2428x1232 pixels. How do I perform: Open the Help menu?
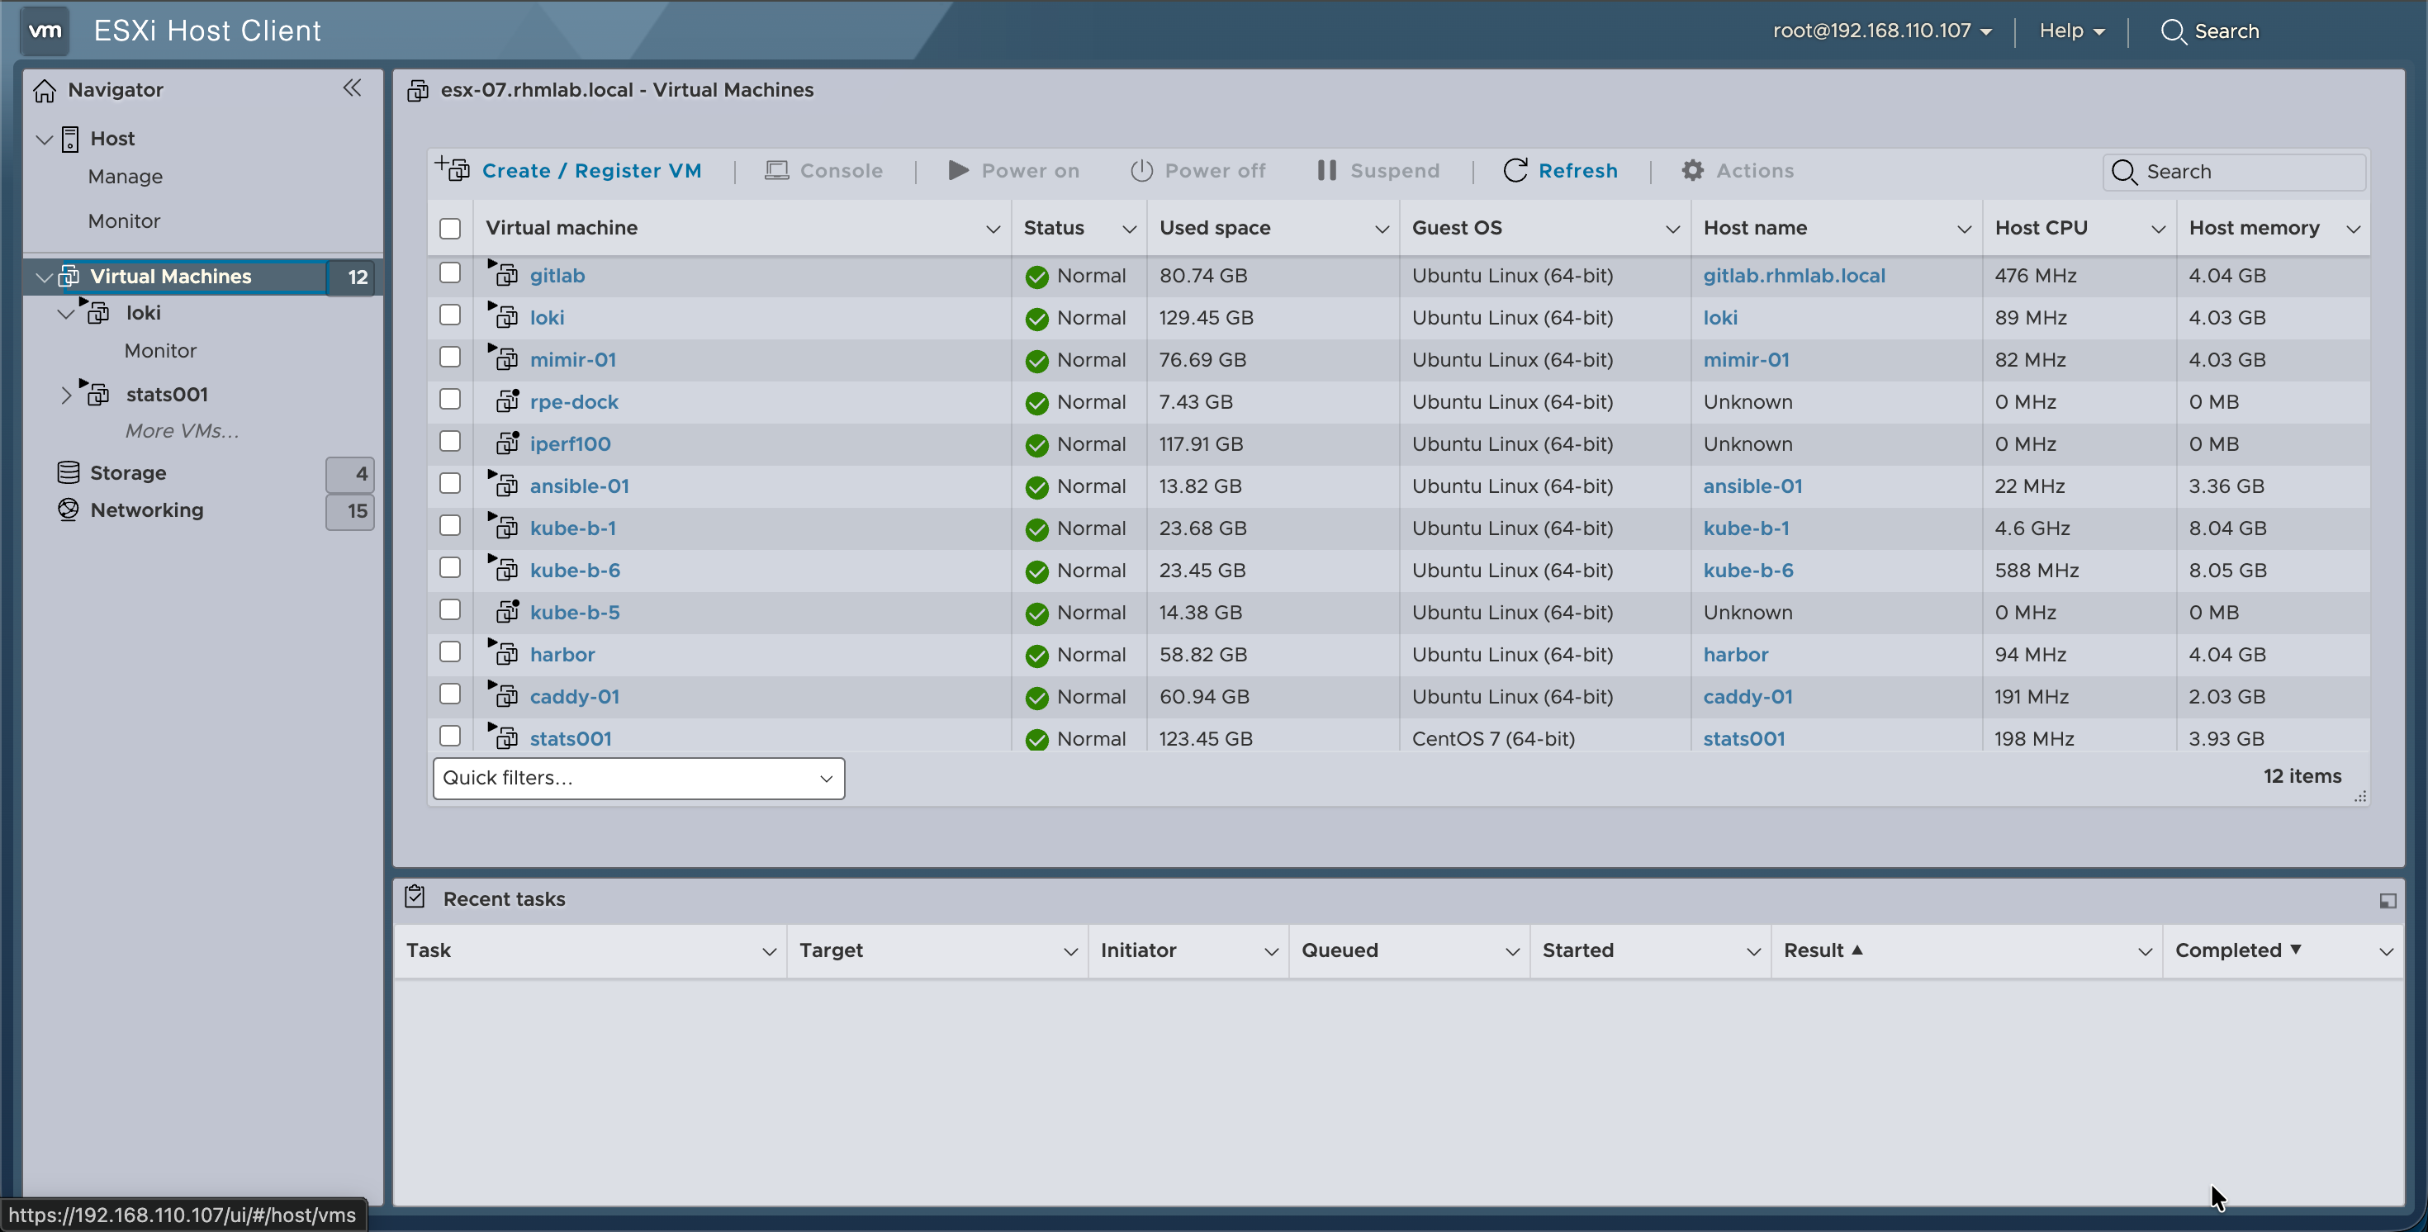point(2070,31)
